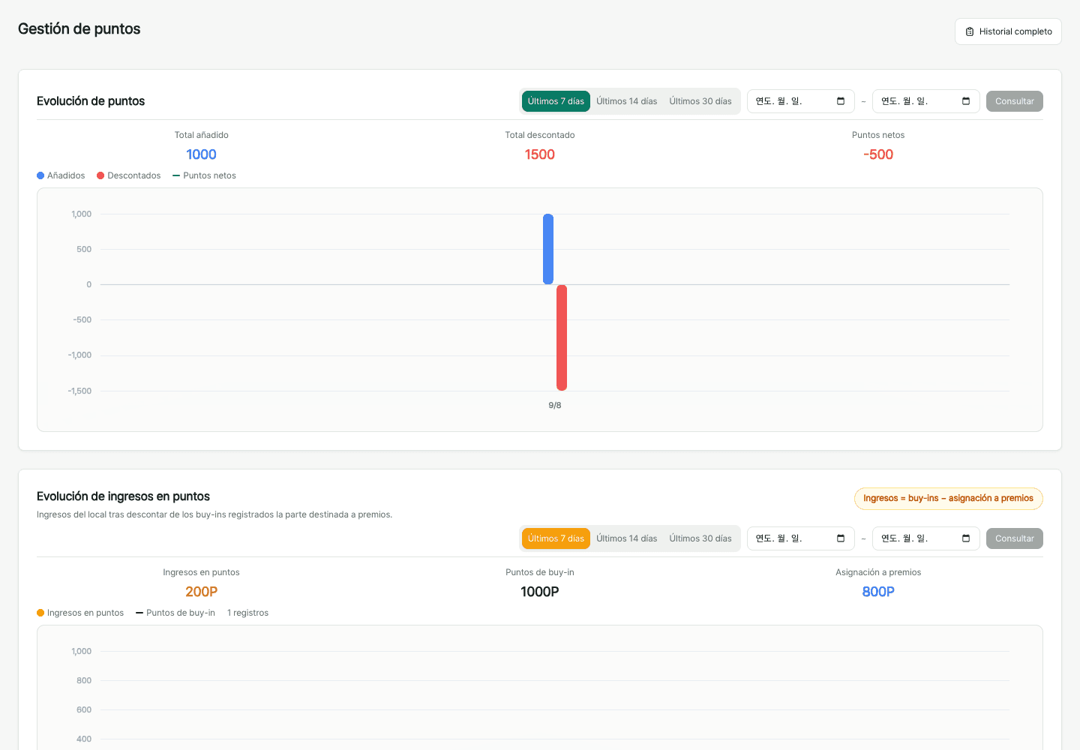Open the end date calendar picker in ingresos section
Image resolution: width=1080 pixels, height=750 pixels.
(x=966, y=538)
